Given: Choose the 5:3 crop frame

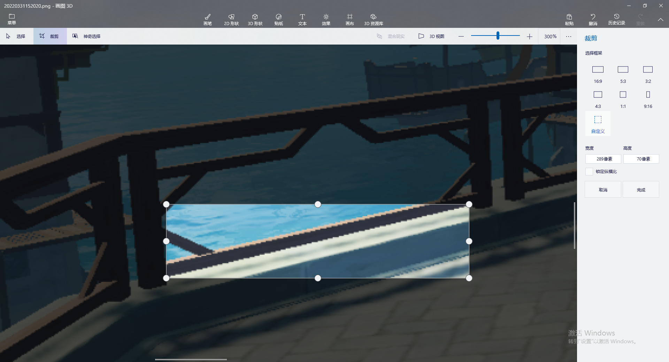Looking at the screenshot, I should (623, 74).
